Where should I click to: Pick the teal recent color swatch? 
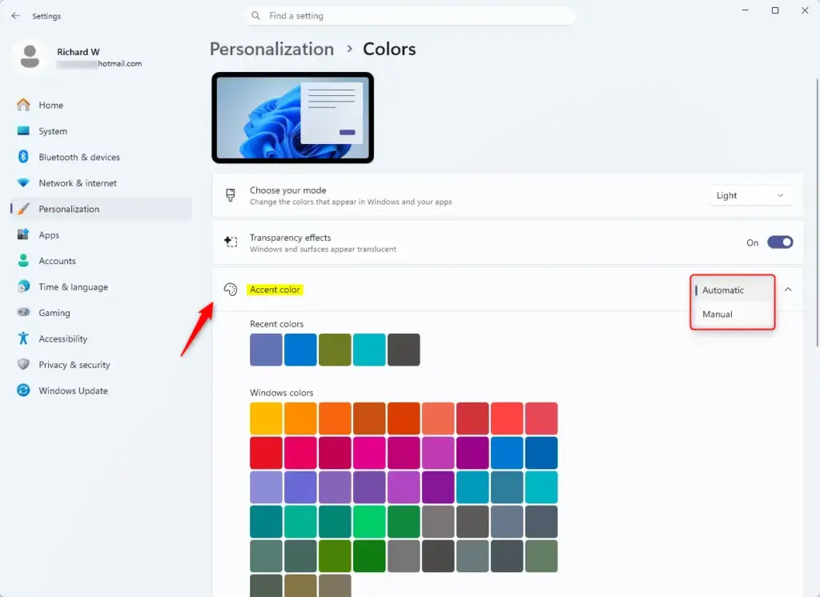(x=369, y=350)
